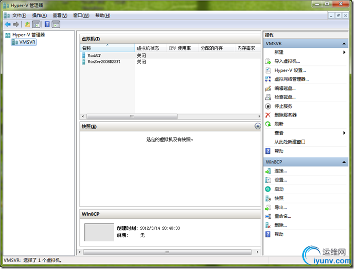Click 虚拟网络管理器... action link
354x269 pixels.
tap(292, 79)
